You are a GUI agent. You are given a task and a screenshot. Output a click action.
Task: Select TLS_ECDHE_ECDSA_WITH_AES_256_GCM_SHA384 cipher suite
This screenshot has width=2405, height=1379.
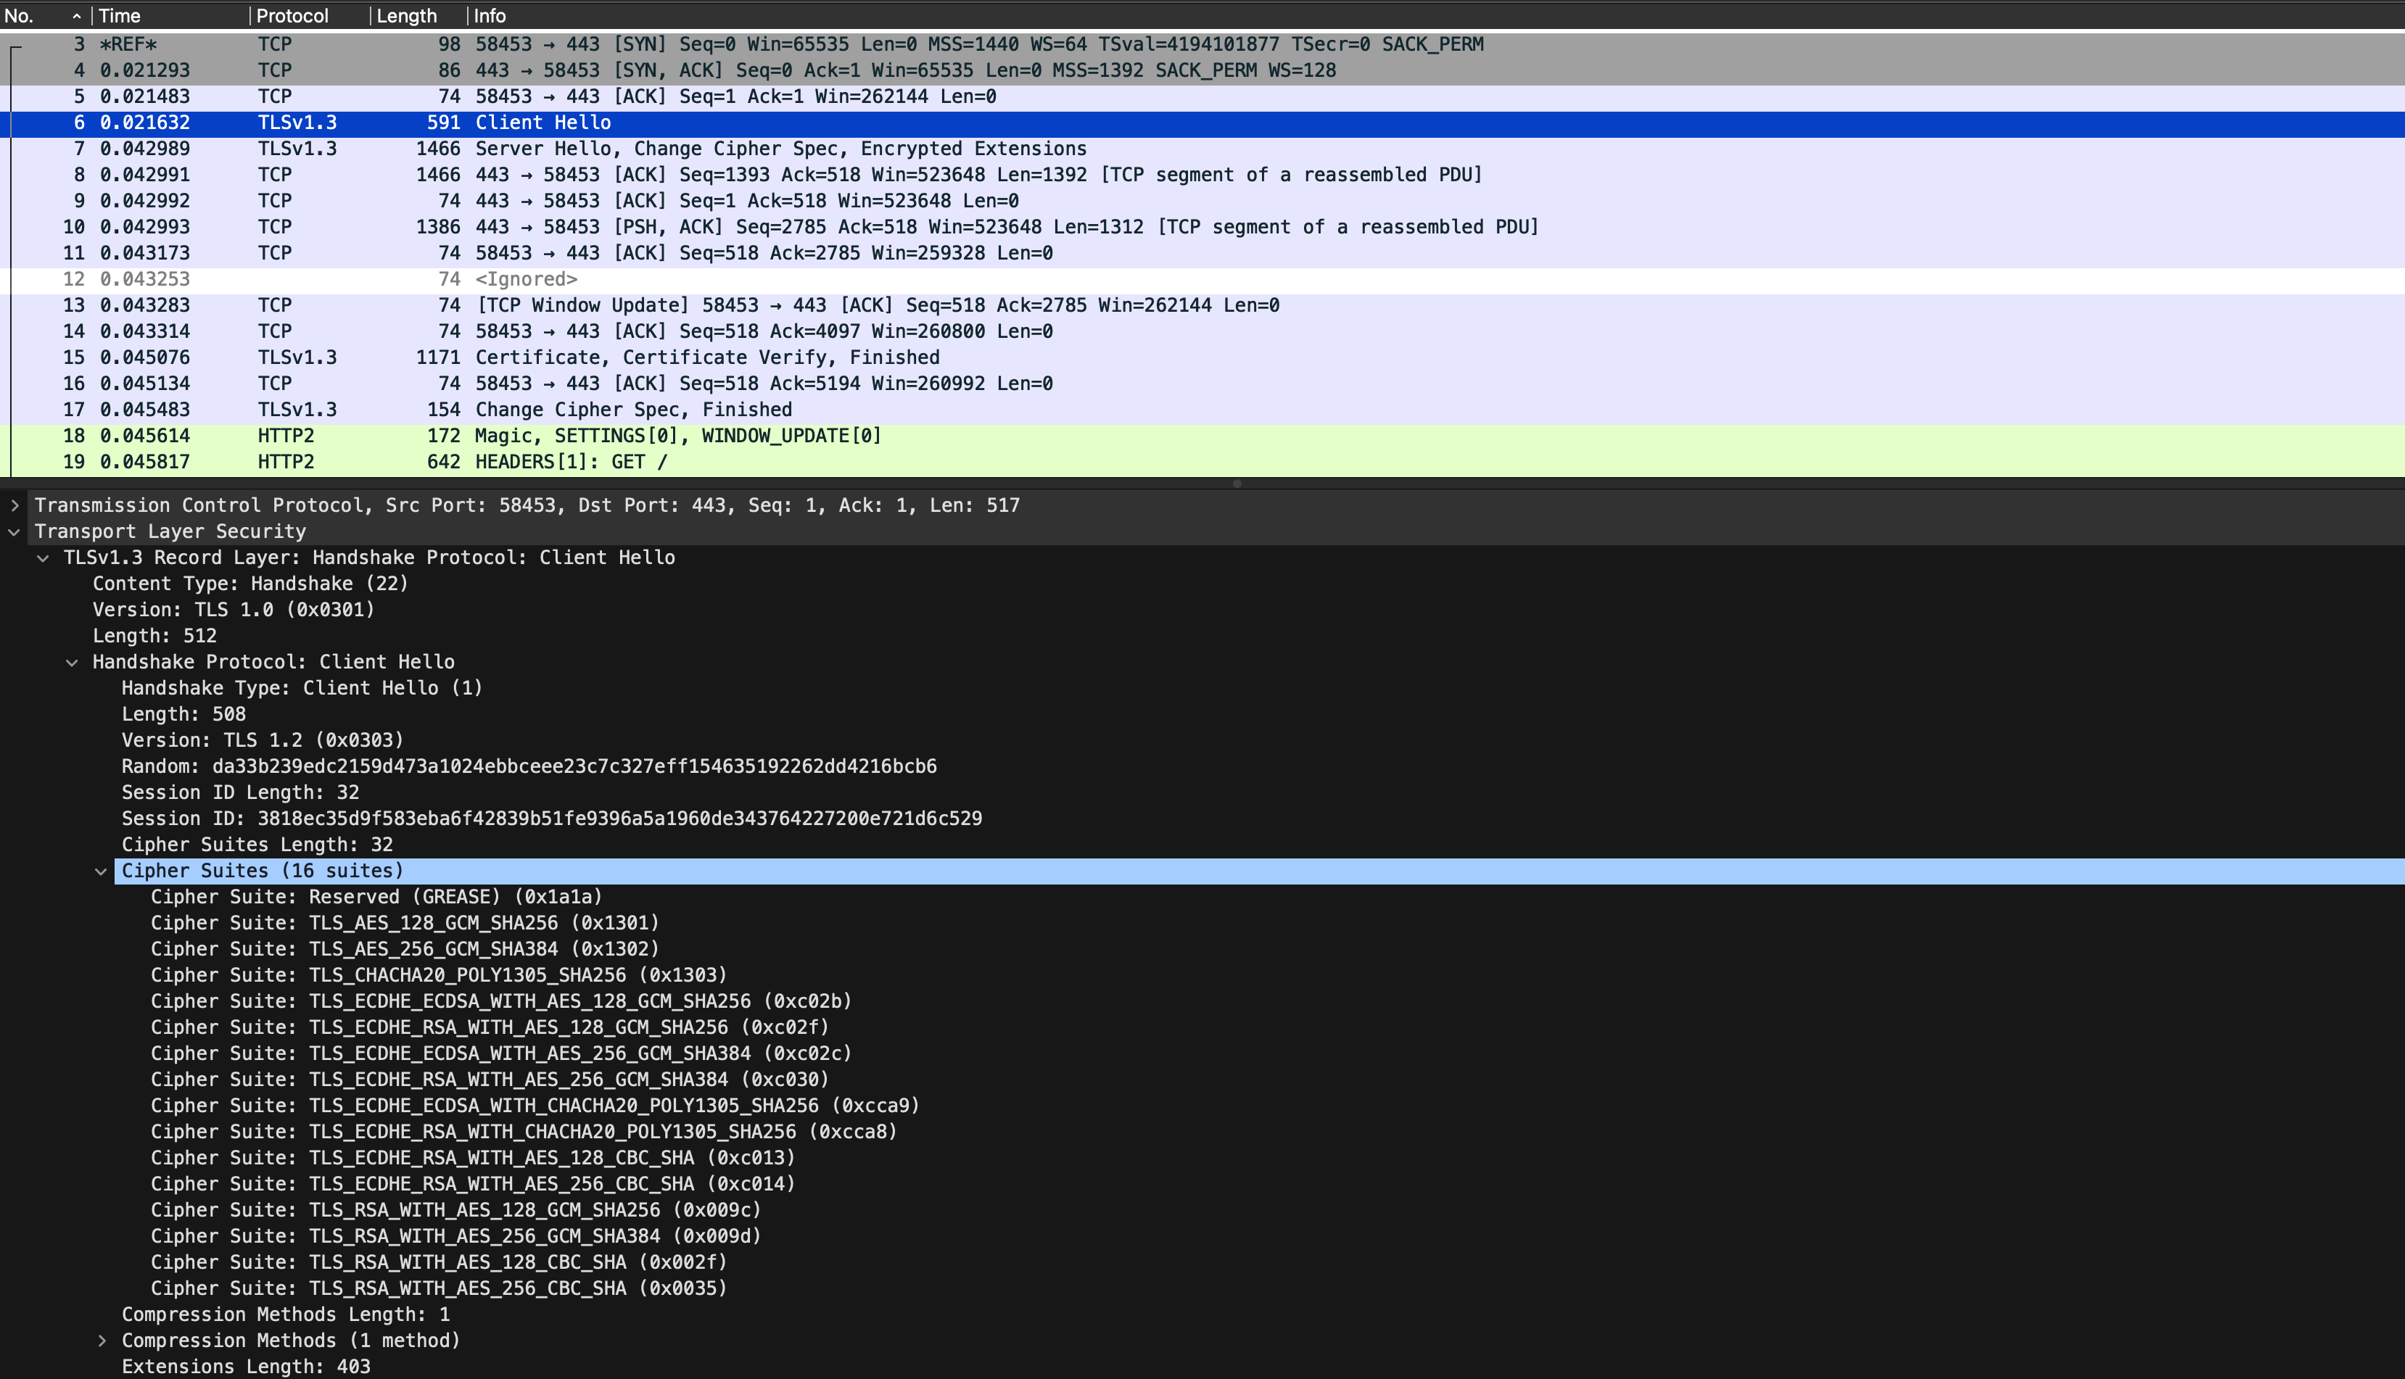tap(501, 1054)
